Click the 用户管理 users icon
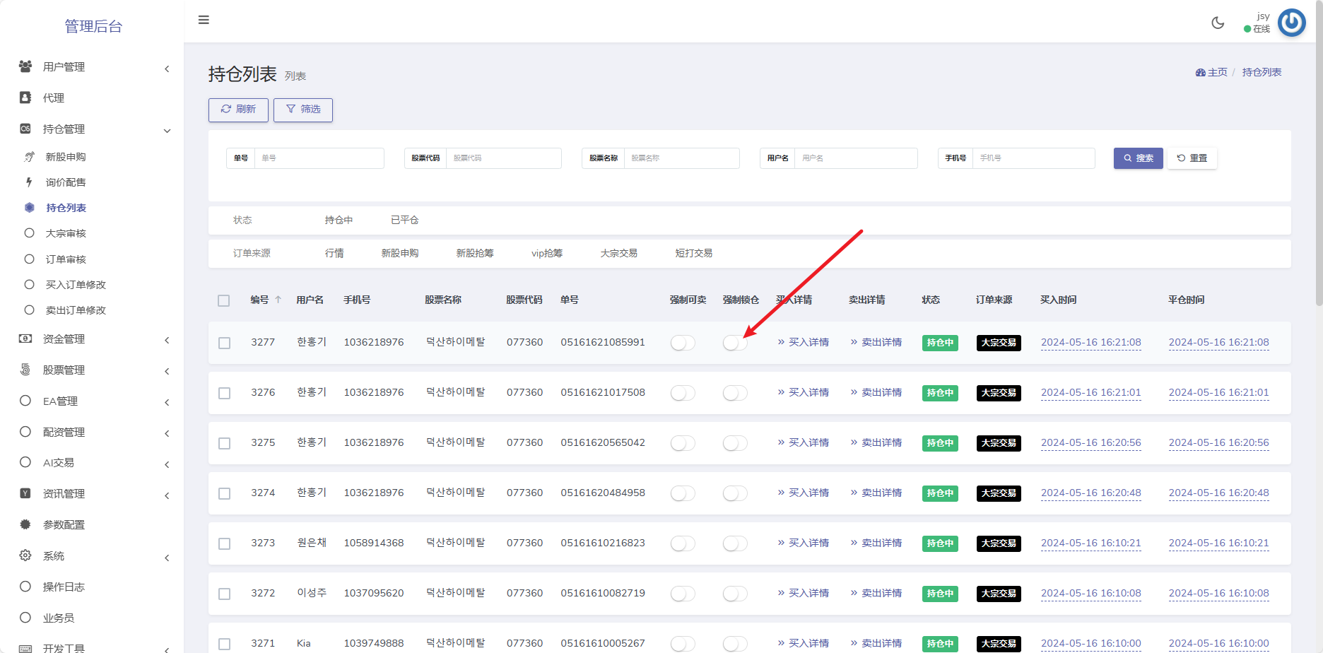Screen dimensions: 1323x653 tap(25, 66)
